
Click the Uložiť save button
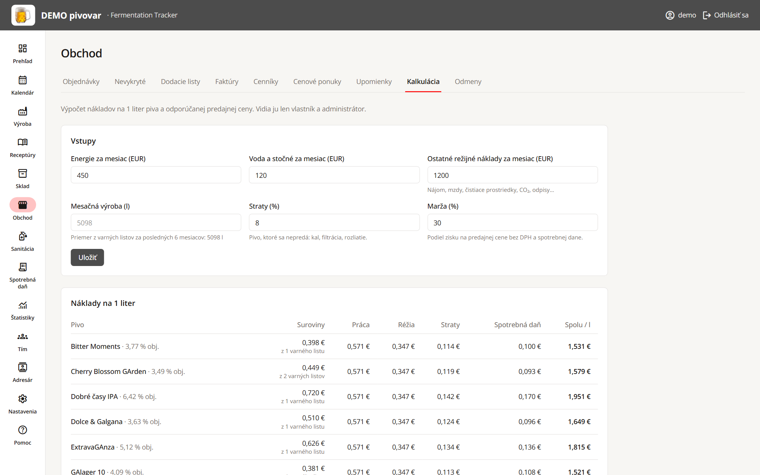click(87, 258)
